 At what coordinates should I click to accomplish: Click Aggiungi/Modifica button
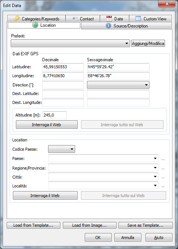point(148,43)
